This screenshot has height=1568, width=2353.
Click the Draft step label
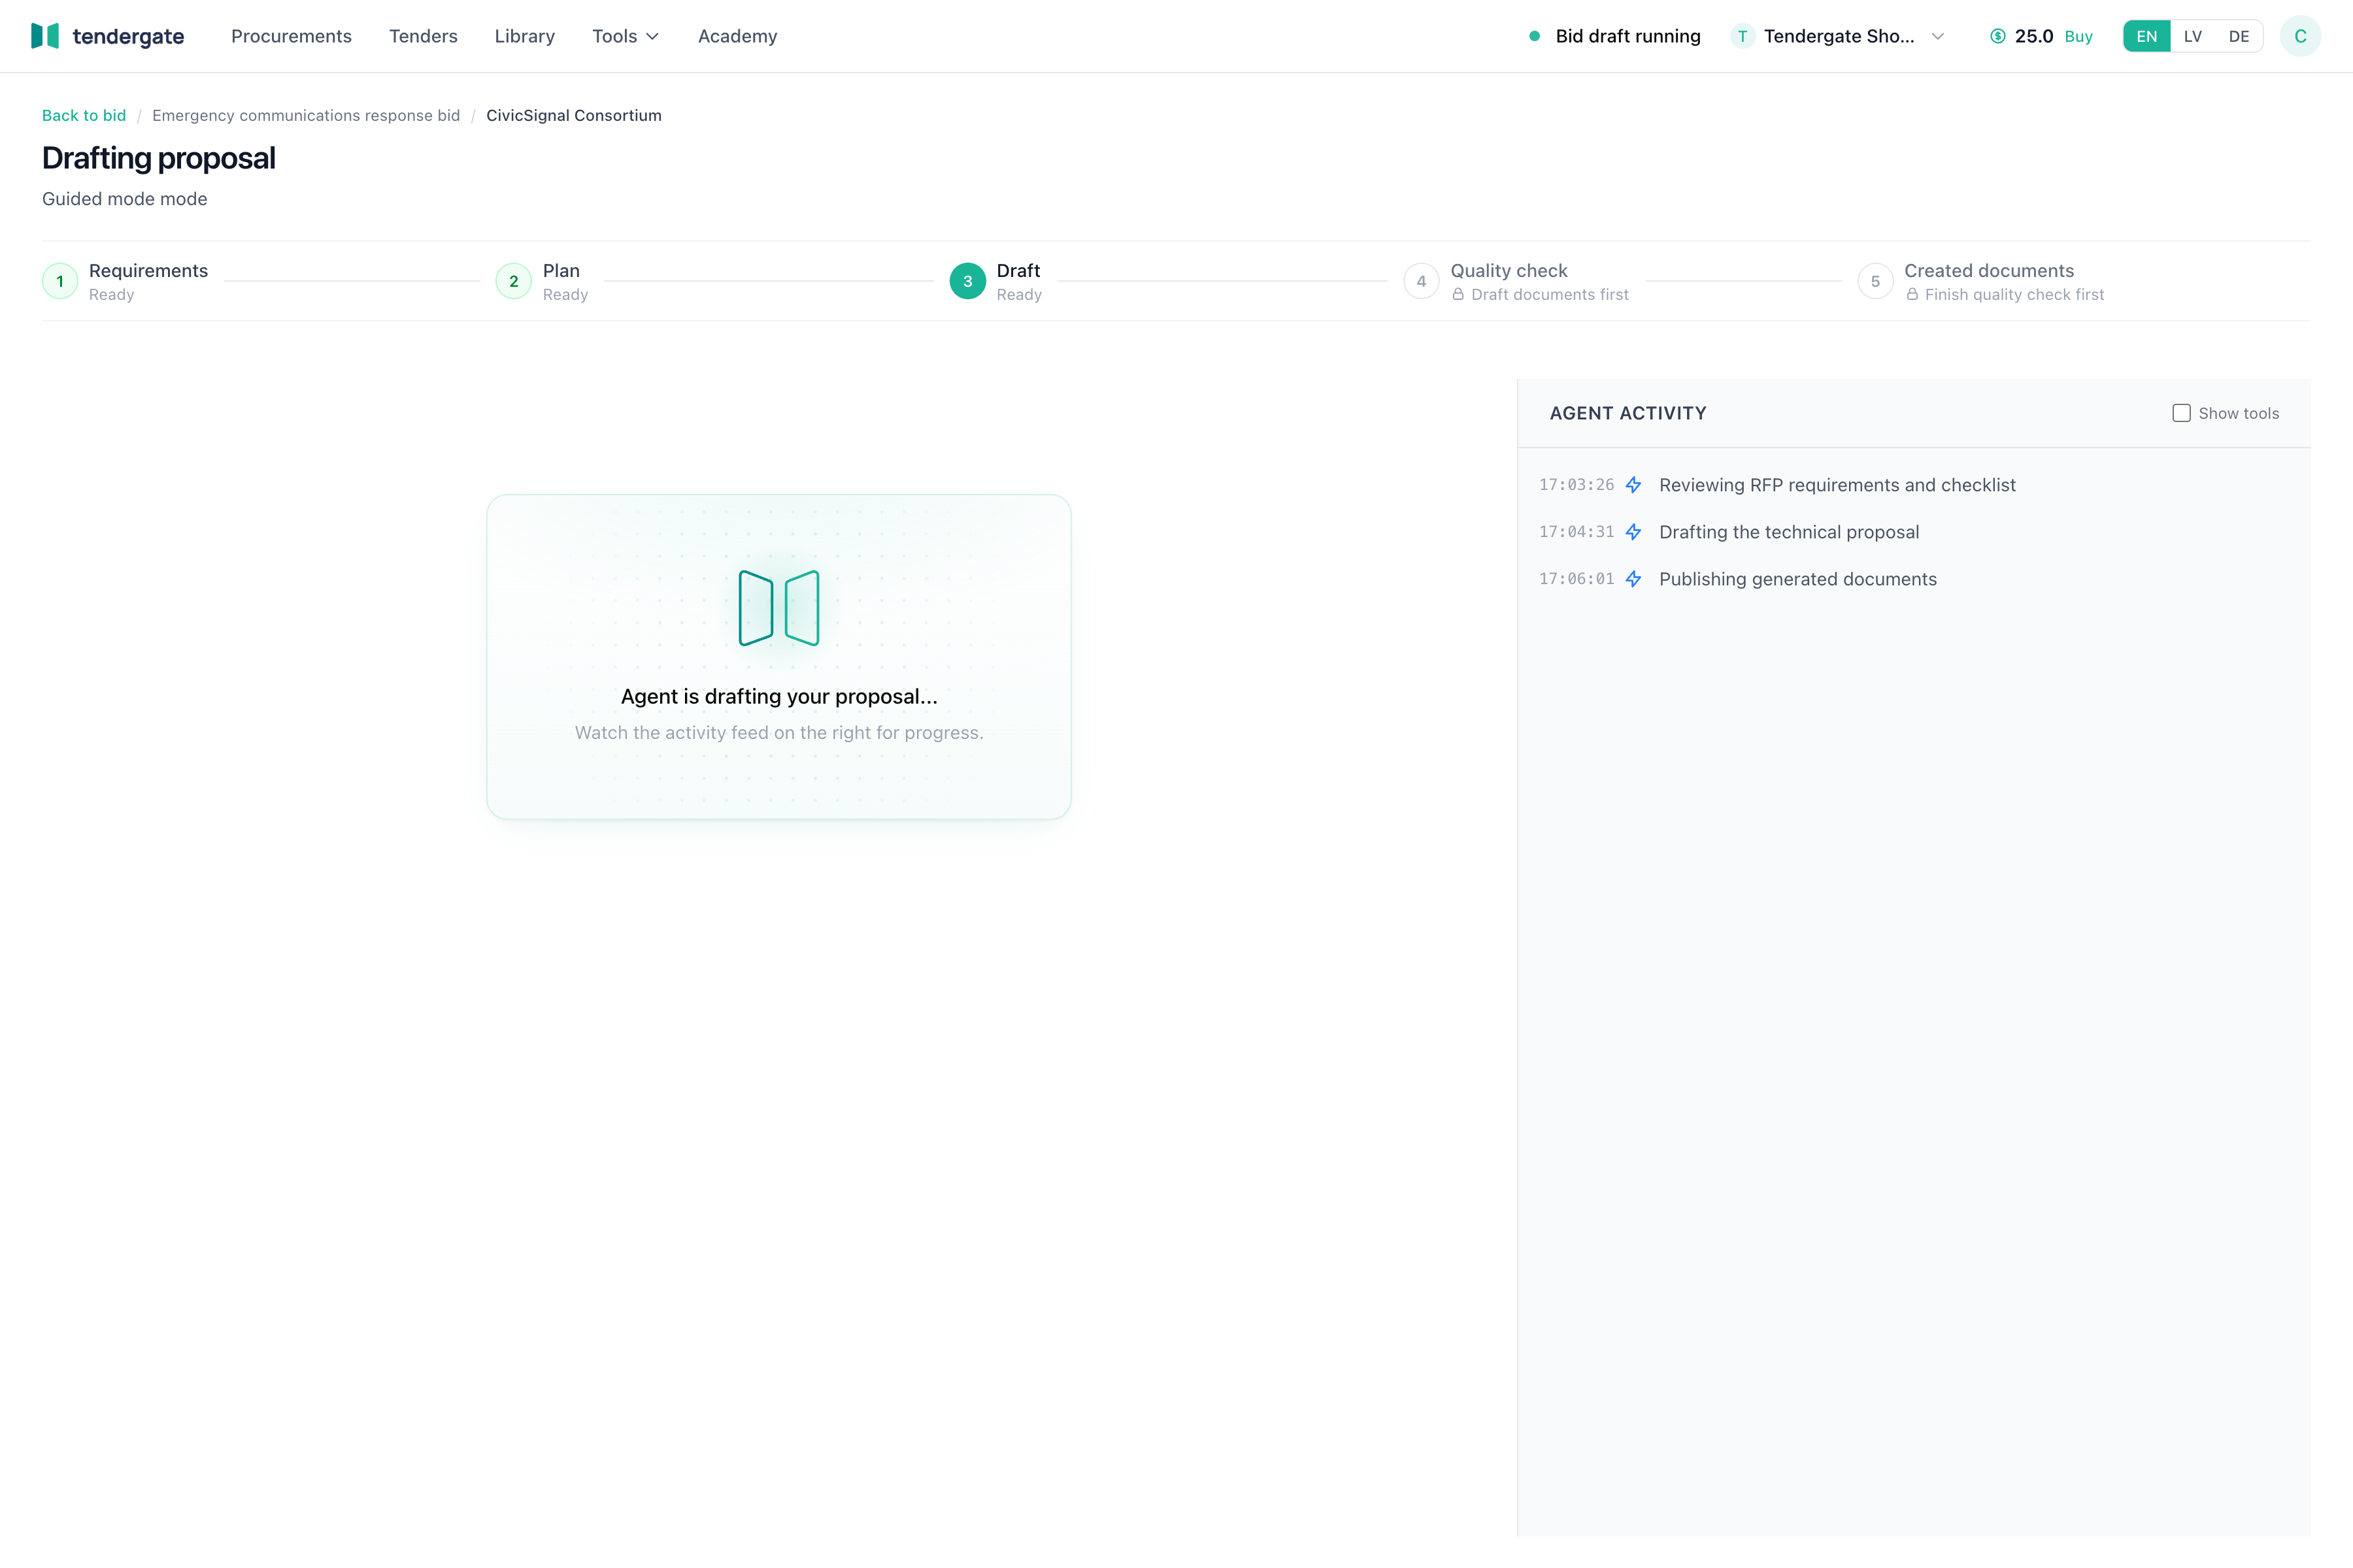coord(1018,271)
